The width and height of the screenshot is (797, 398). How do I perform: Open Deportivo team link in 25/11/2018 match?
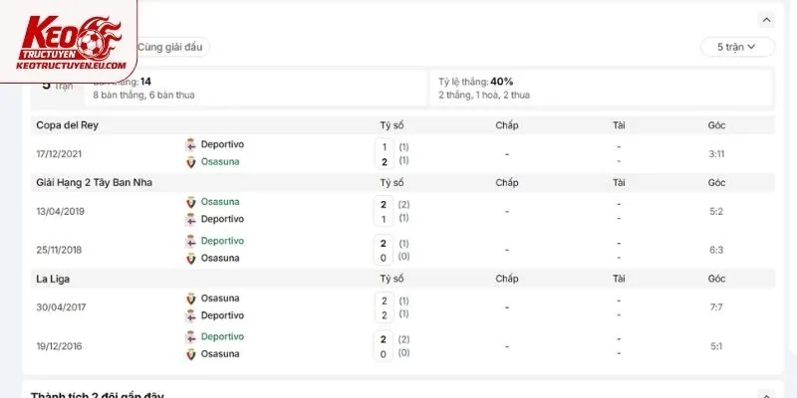pos(222,241)
